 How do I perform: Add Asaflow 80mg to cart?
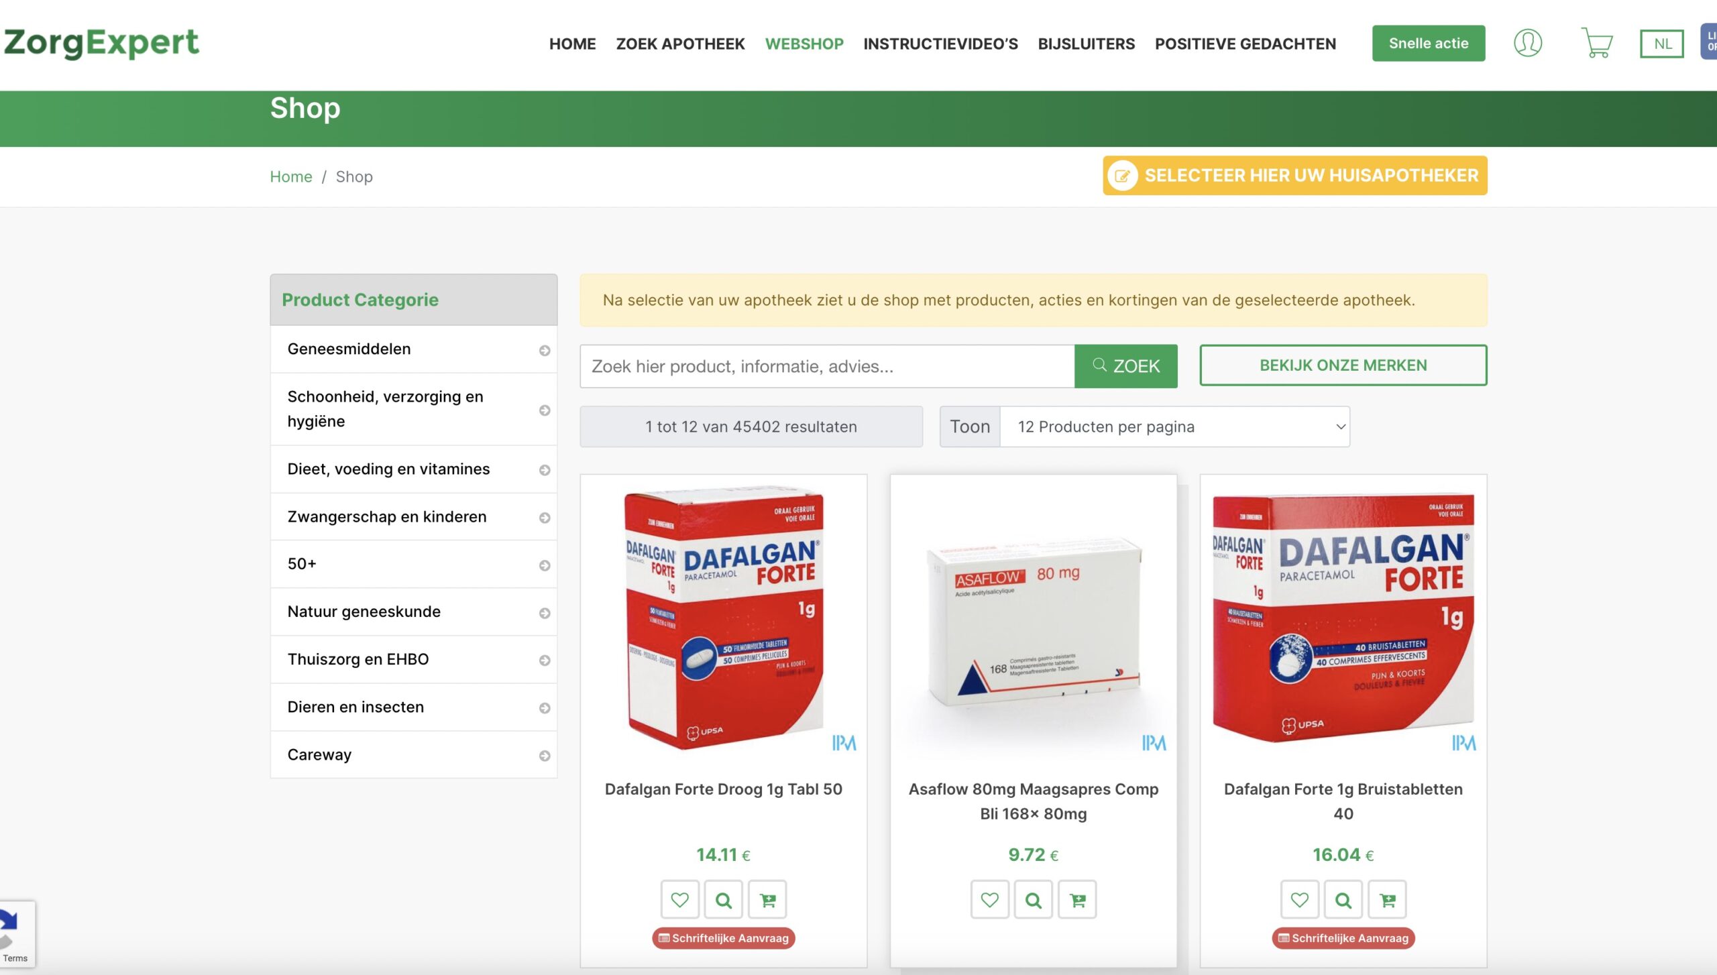[1077, 899]
